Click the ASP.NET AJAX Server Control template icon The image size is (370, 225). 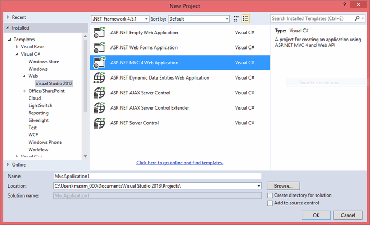pos(99,93)
